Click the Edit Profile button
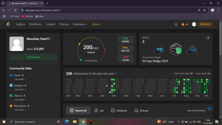Viewport: 222px width, 125px height. coord(33,57)
